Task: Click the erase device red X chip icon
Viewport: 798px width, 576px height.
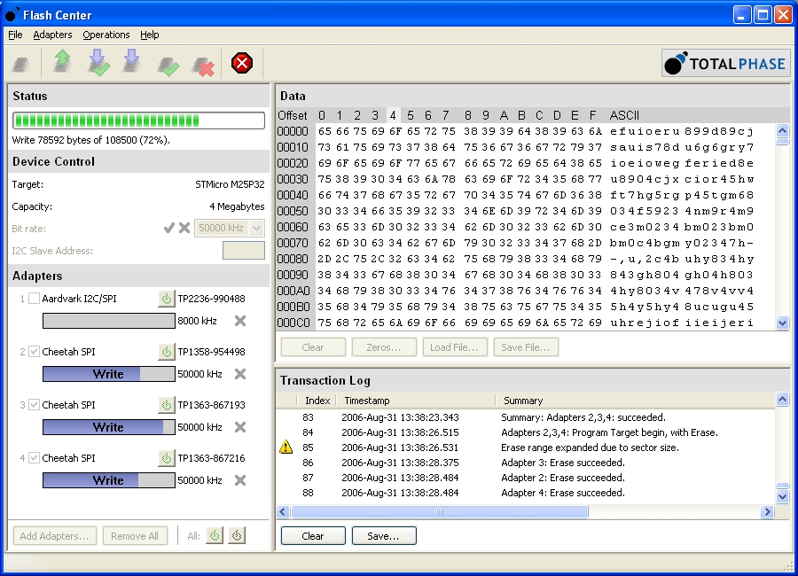Action: (204, 65)
